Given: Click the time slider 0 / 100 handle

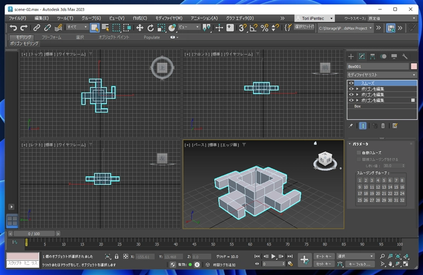Looking at the screenshot, I should click(x=34, y=234).
